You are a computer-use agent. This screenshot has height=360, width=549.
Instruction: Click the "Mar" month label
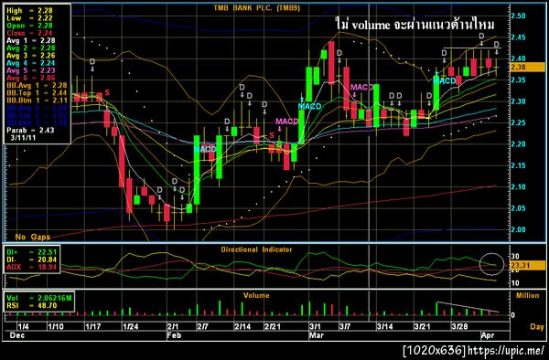pyautogui.click(x=317, y=335)
